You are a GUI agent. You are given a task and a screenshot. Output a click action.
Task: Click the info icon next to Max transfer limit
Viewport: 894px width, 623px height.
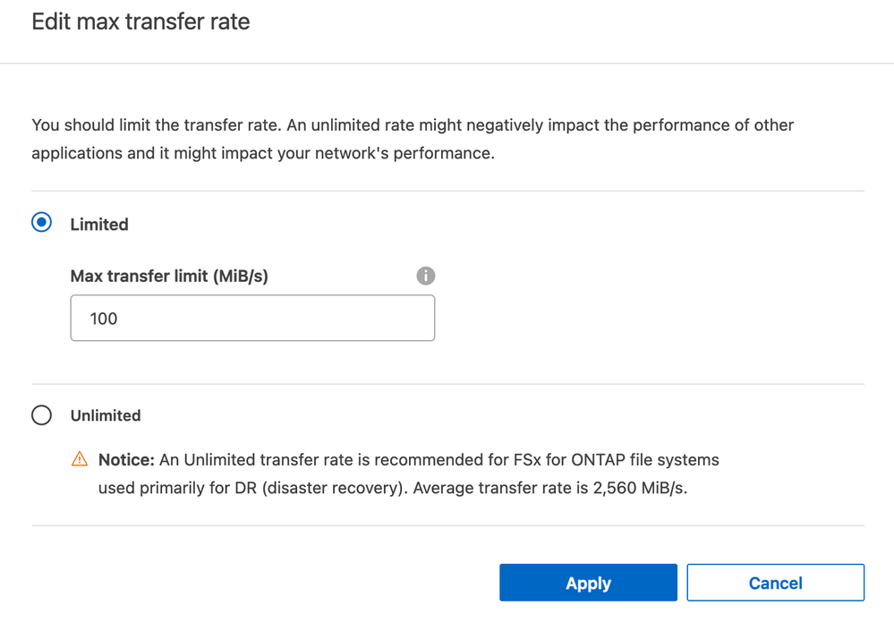426,276
